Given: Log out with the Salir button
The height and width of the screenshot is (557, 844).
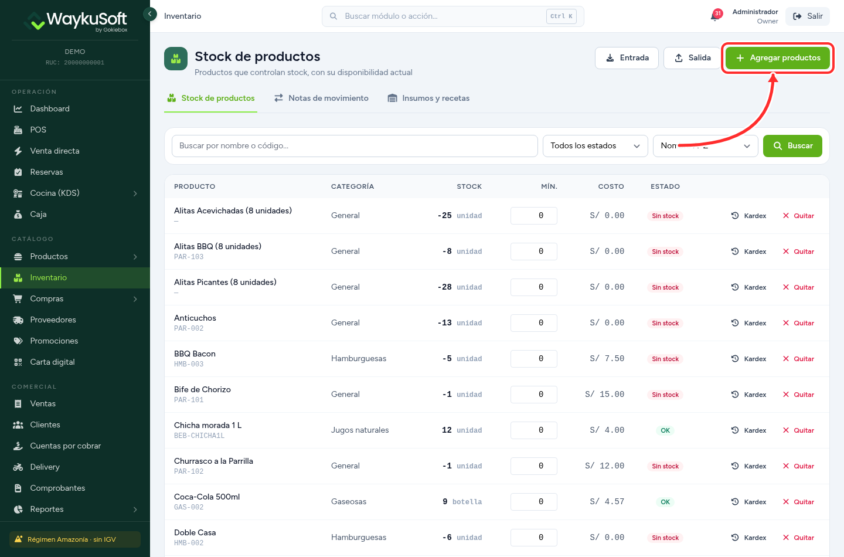Looking at the screenshot, I should point(808,16).
